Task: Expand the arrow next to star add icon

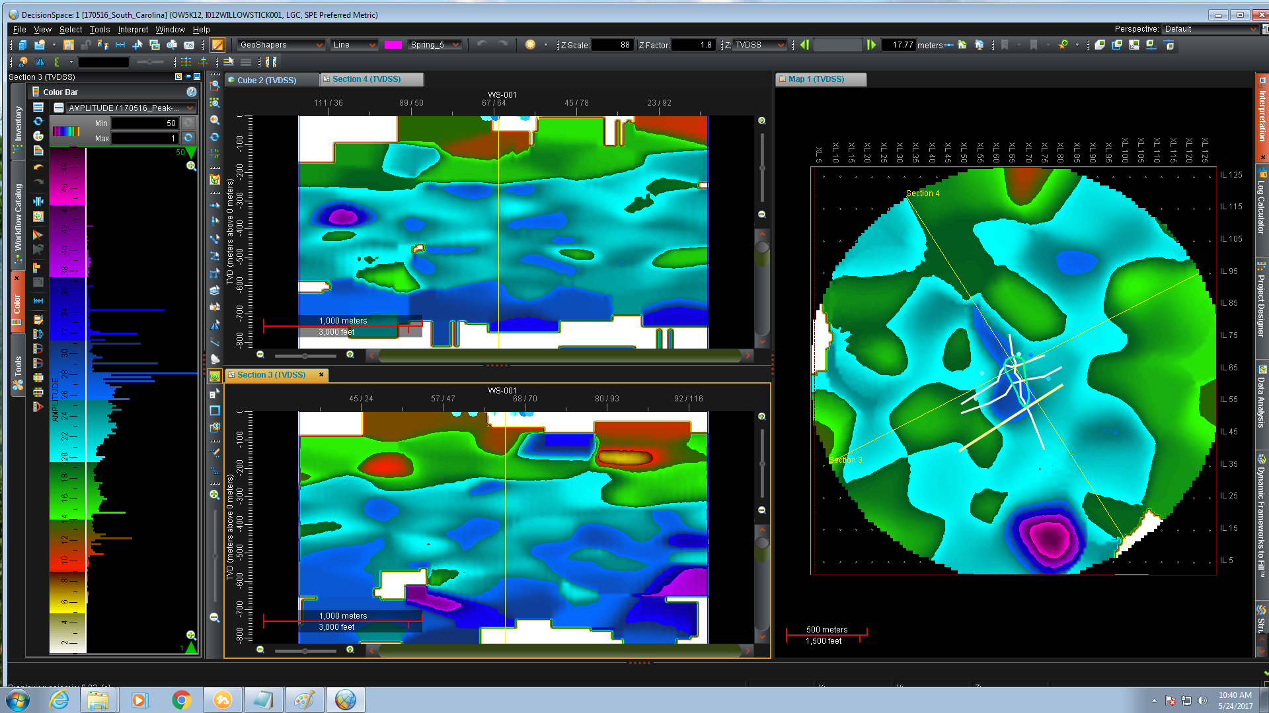Action: [x=1077, y=45]
